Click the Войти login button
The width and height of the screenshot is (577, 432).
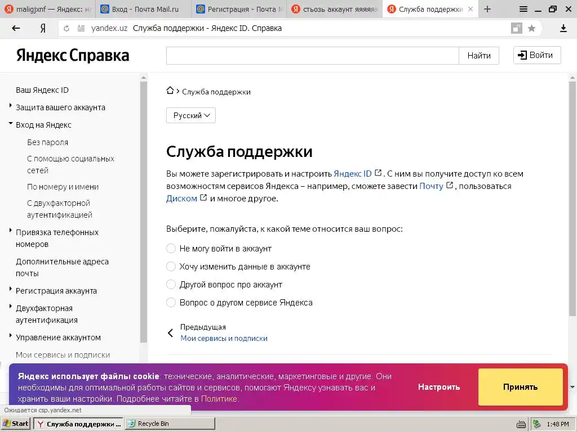(x=537, y=55)
